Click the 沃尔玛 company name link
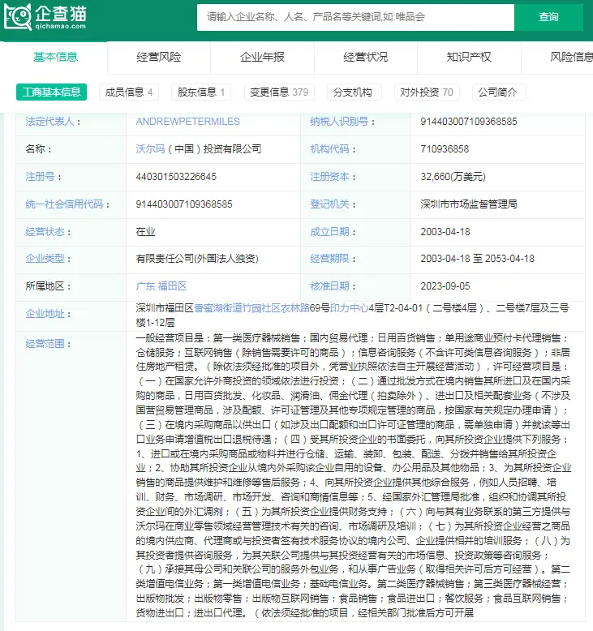The height and width of the screenshot is (631, 593). point(151,149)
